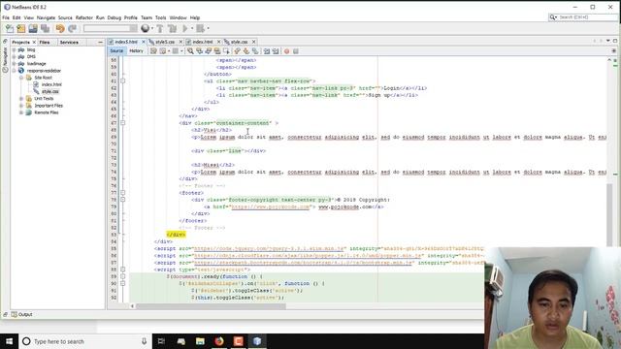Open the Refactor menu
Viewport: 621px width, 349px height.
click(x=84, y=17)
